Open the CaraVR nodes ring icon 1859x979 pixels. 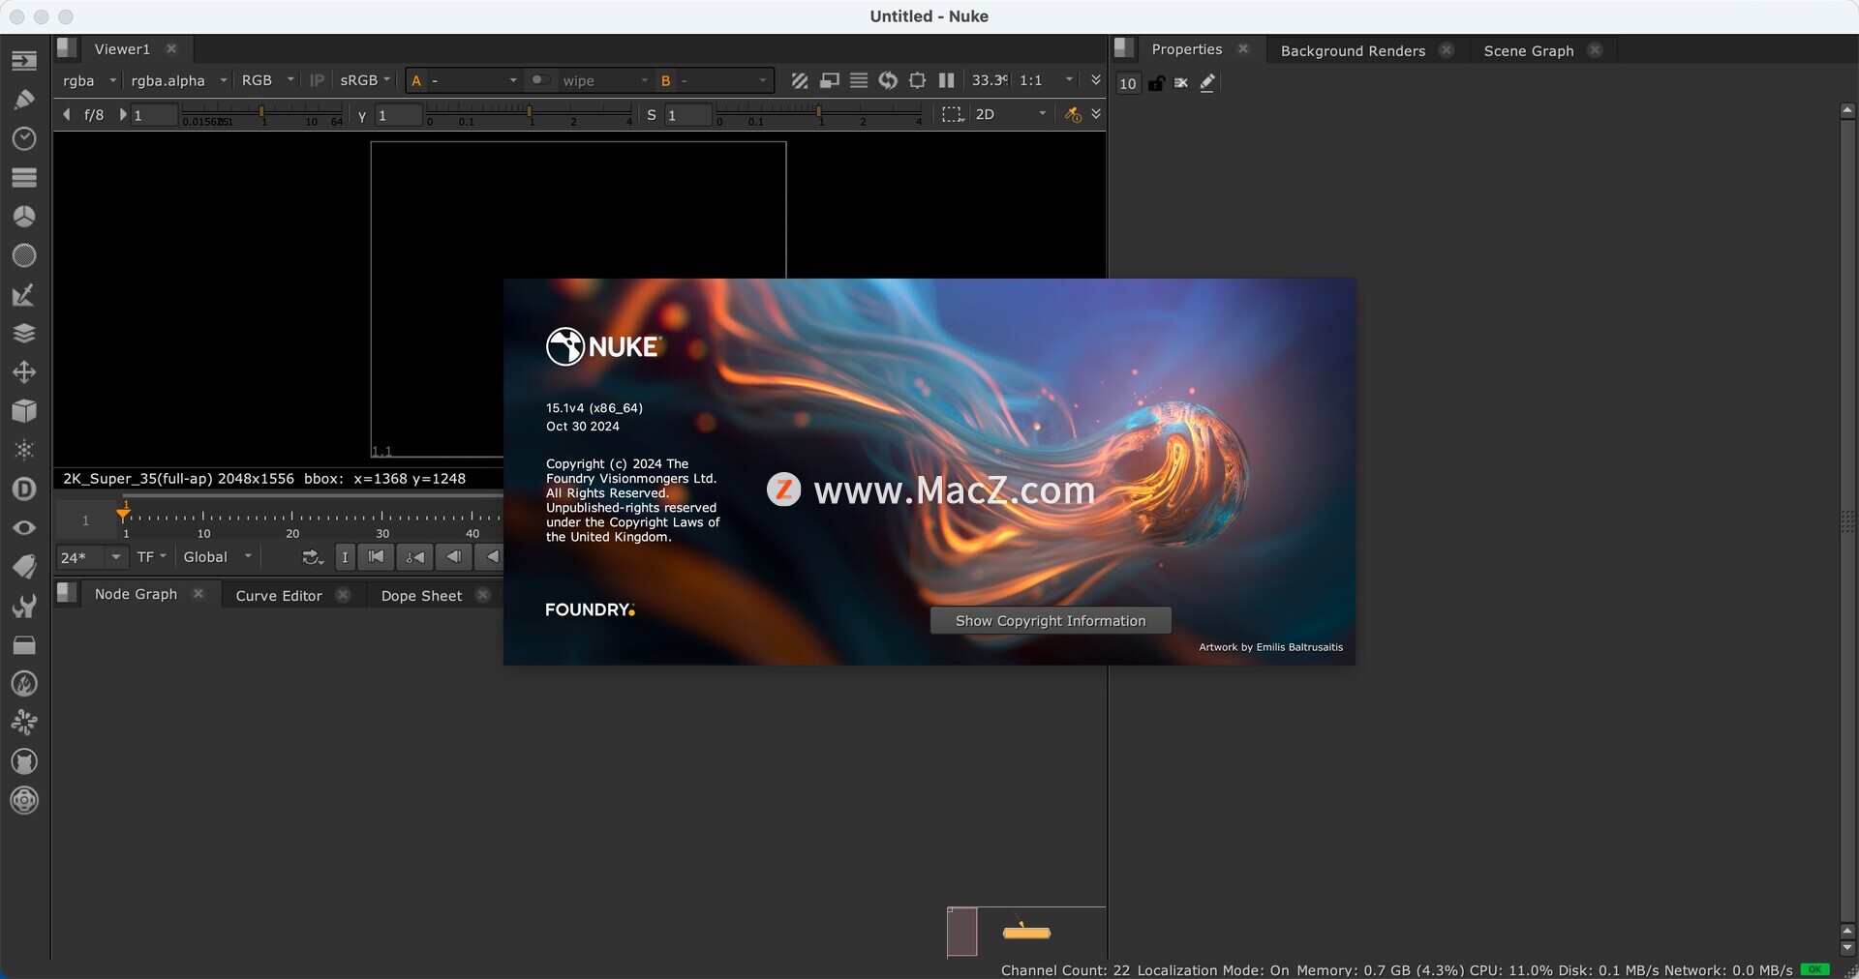click(x=24, y=801)
